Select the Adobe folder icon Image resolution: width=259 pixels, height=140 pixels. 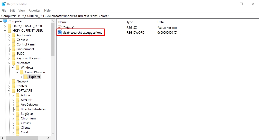tap(18, 95)
